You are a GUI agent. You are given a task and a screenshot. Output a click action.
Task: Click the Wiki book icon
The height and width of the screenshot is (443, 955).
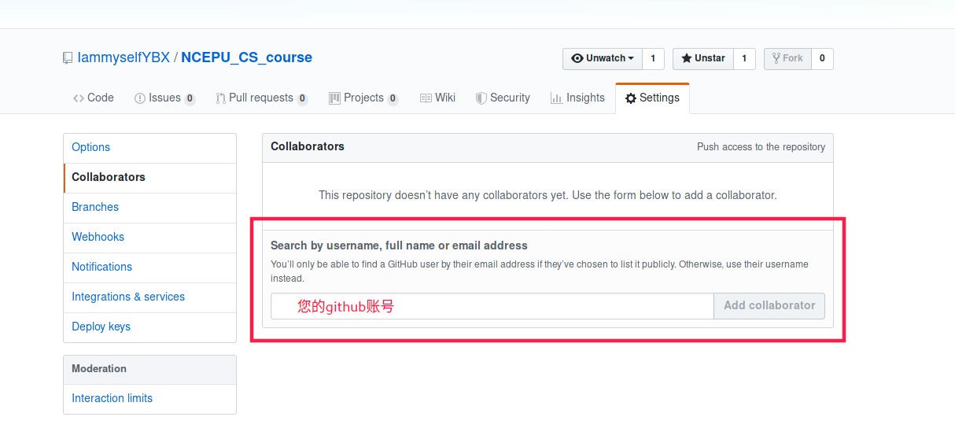click(x=426, y=98)
